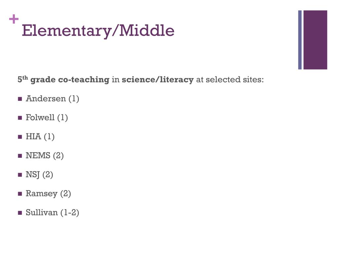Click the bullet square beside Andersen
The image size is (338, 253).
tap(20, 99)
